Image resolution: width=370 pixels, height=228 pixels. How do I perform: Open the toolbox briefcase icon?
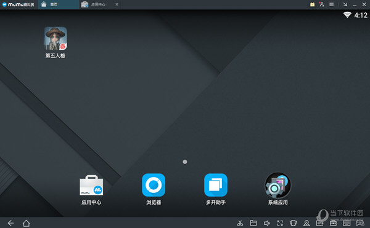pyautogui.click(x=333, y=223)
